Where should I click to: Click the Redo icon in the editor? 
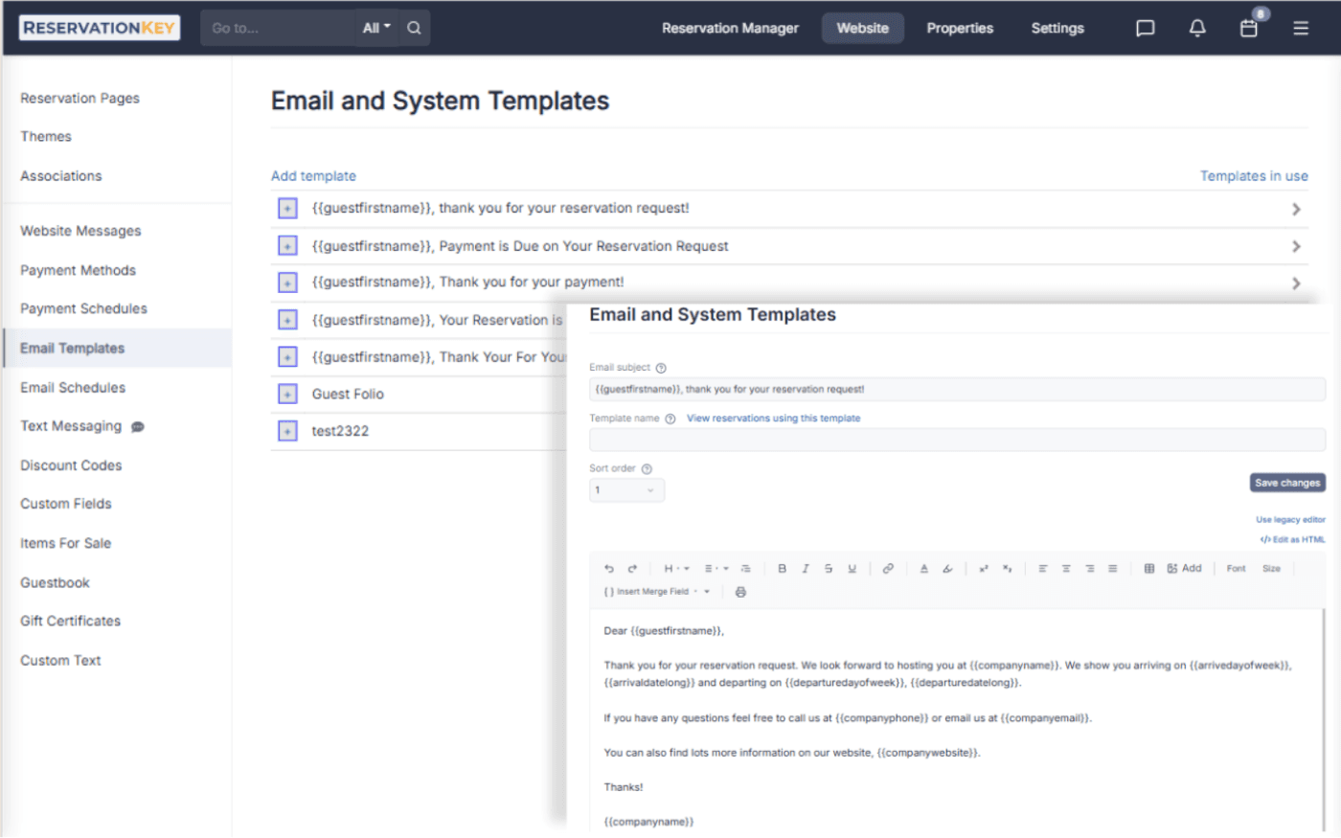(632, 568)
